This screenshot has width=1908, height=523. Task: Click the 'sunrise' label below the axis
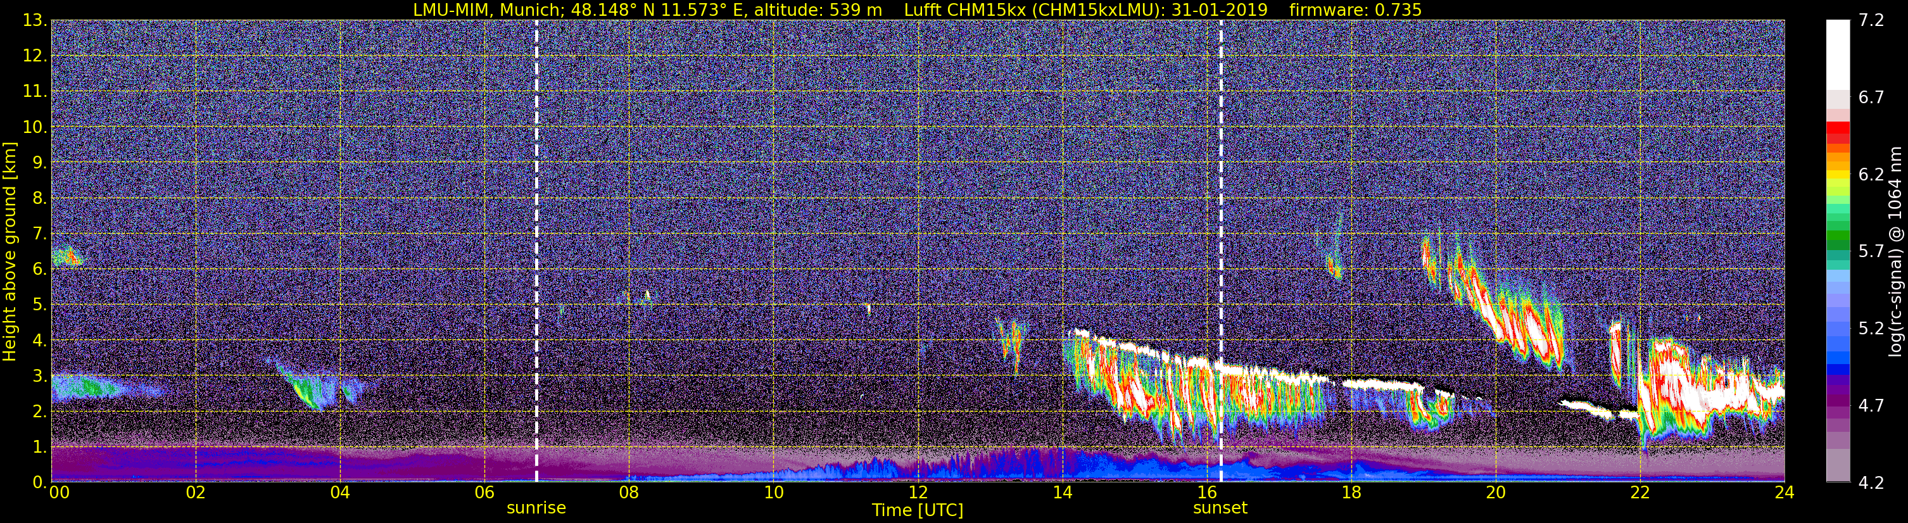[x=536, y=508]
